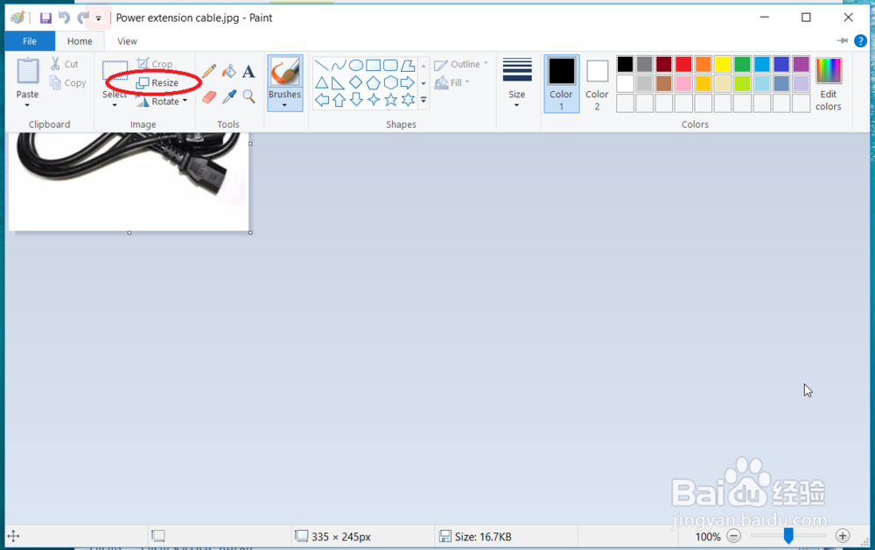Image resolution: width=875 pixels, height=550 pixels.
Task: Open the shape Fill dropdown
Action: coord(452,82)
